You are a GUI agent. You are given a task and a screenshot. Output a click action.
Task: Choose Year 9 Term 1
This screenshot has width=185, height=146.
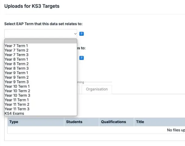[41, 73]
